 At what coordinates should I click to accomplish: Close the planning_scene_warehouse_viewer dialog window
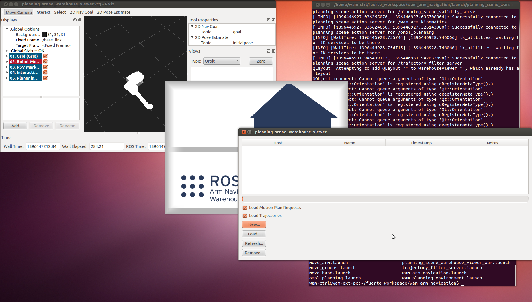pyautogui.click(x=244, y=132)
